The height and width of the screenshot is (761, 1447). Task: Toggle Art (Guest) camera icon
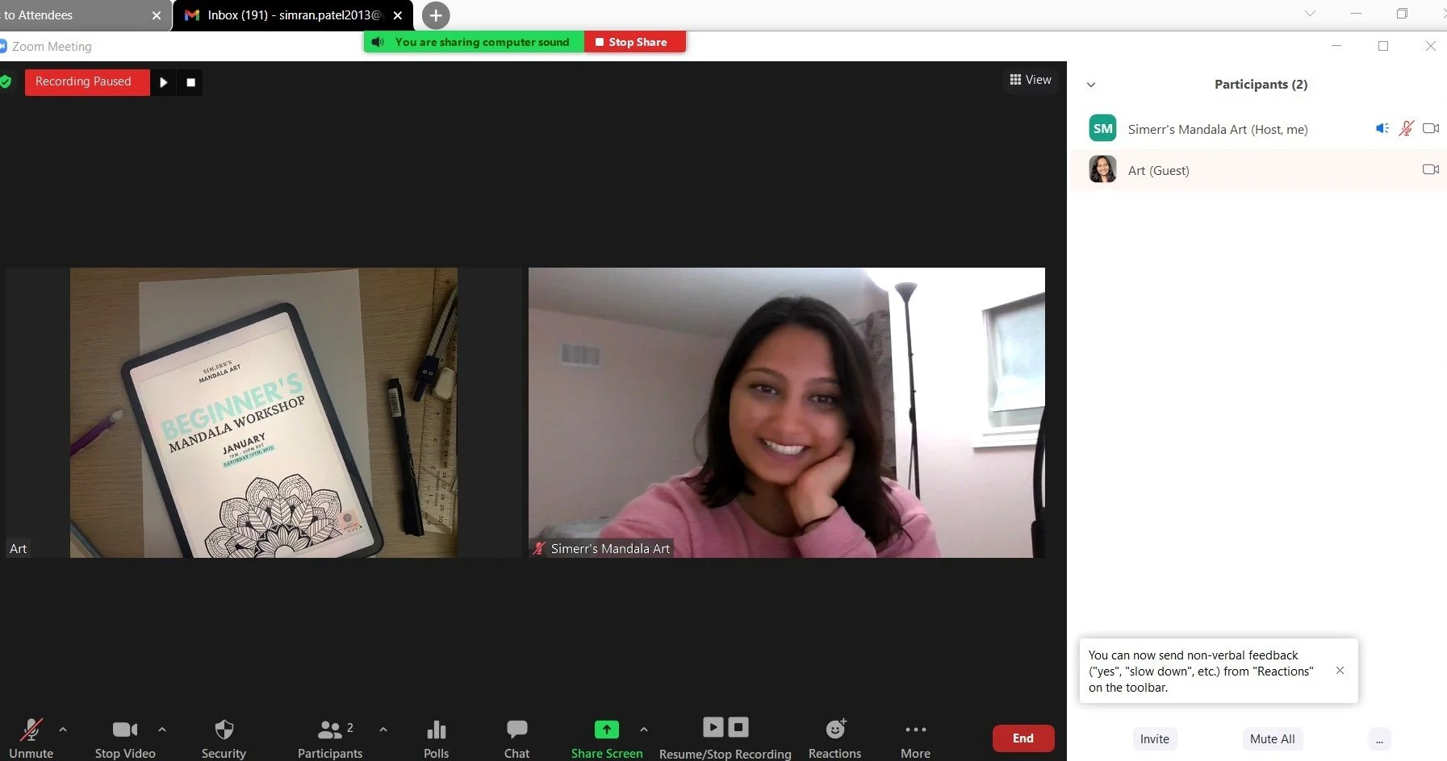click(1431, 169)
